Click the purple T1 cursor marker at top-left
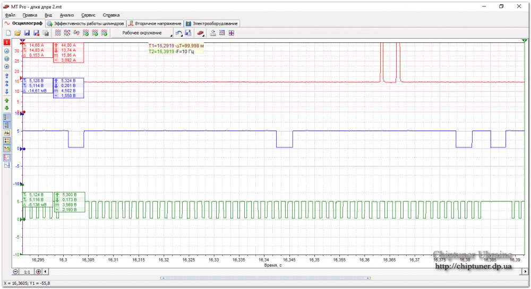531x289 pixels. tap(22, 41)
